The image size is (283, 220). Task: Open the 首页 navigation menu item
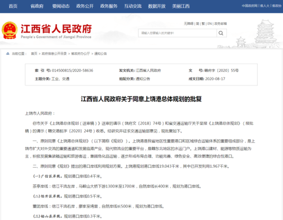click(13, 6)
